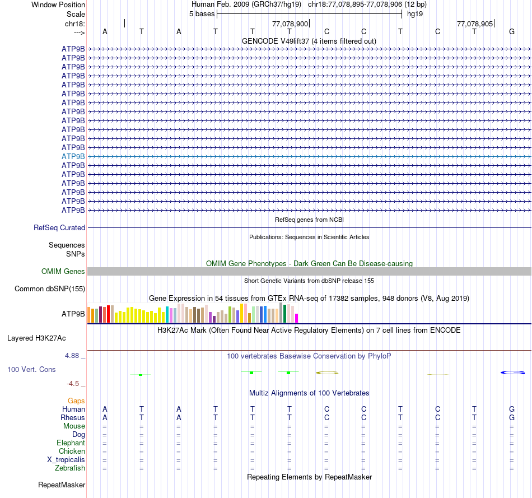Select the Human species label
Screen dimensions: 532x498
(73, 409)
